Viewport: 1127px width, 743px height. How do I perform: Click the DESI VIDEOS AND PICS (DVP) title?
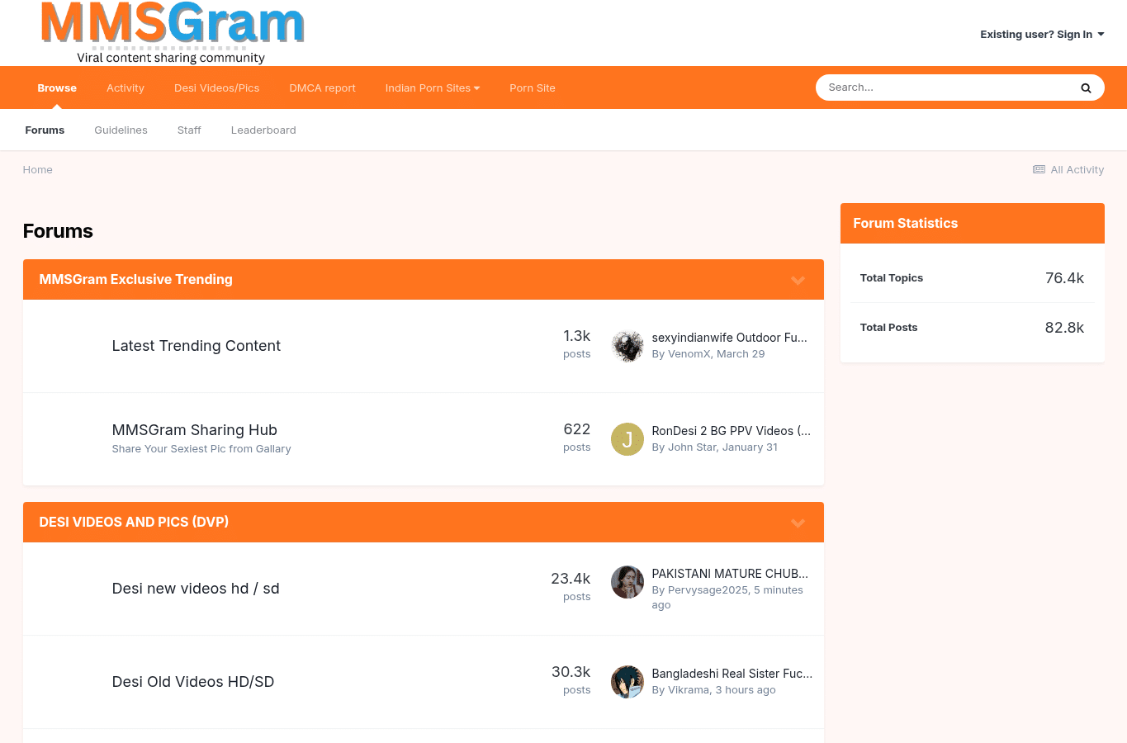[x=134, y=523]
